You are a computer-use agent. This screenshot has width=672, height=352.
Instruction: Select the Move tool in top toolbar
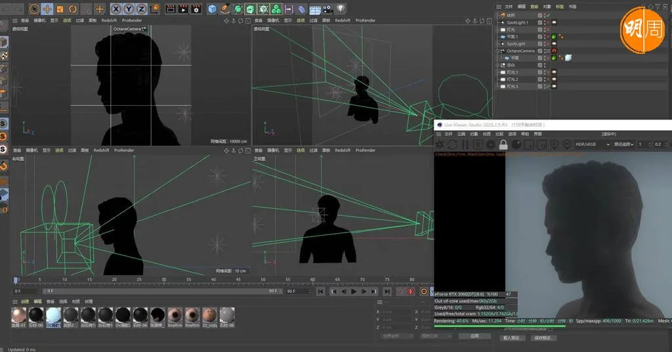pos(47,9)
